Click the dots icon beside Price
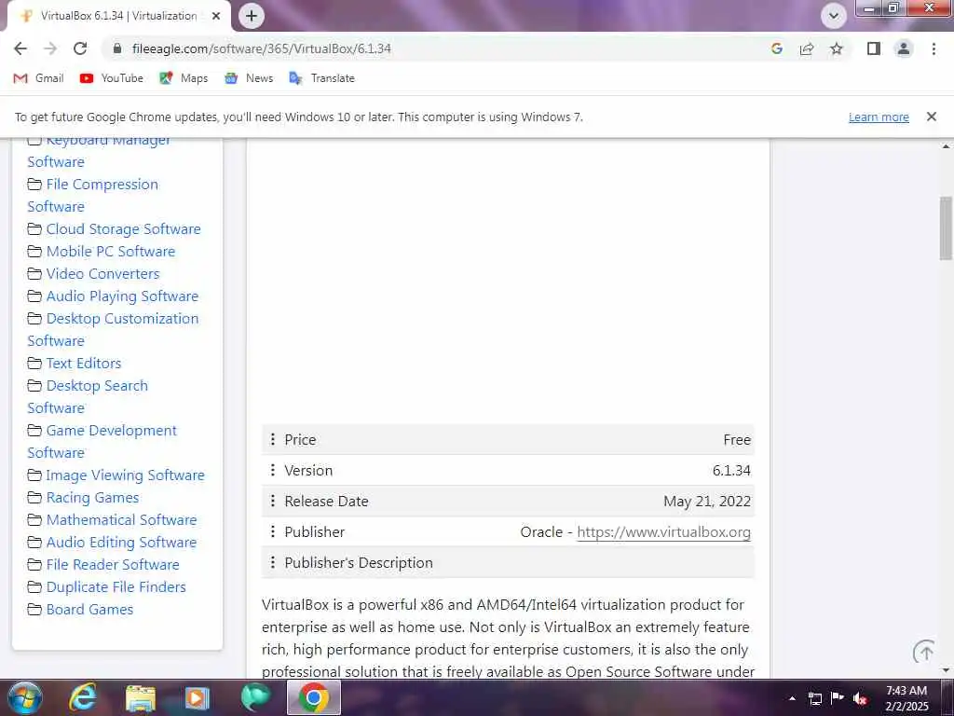This screenshot has height=716, width=954. tap(273, 440)
